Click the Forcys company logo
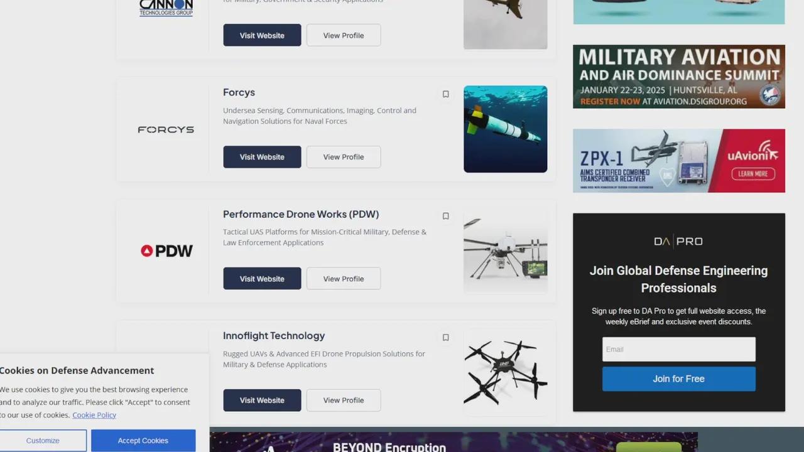The image size is (804, 452). pos(166,129)
